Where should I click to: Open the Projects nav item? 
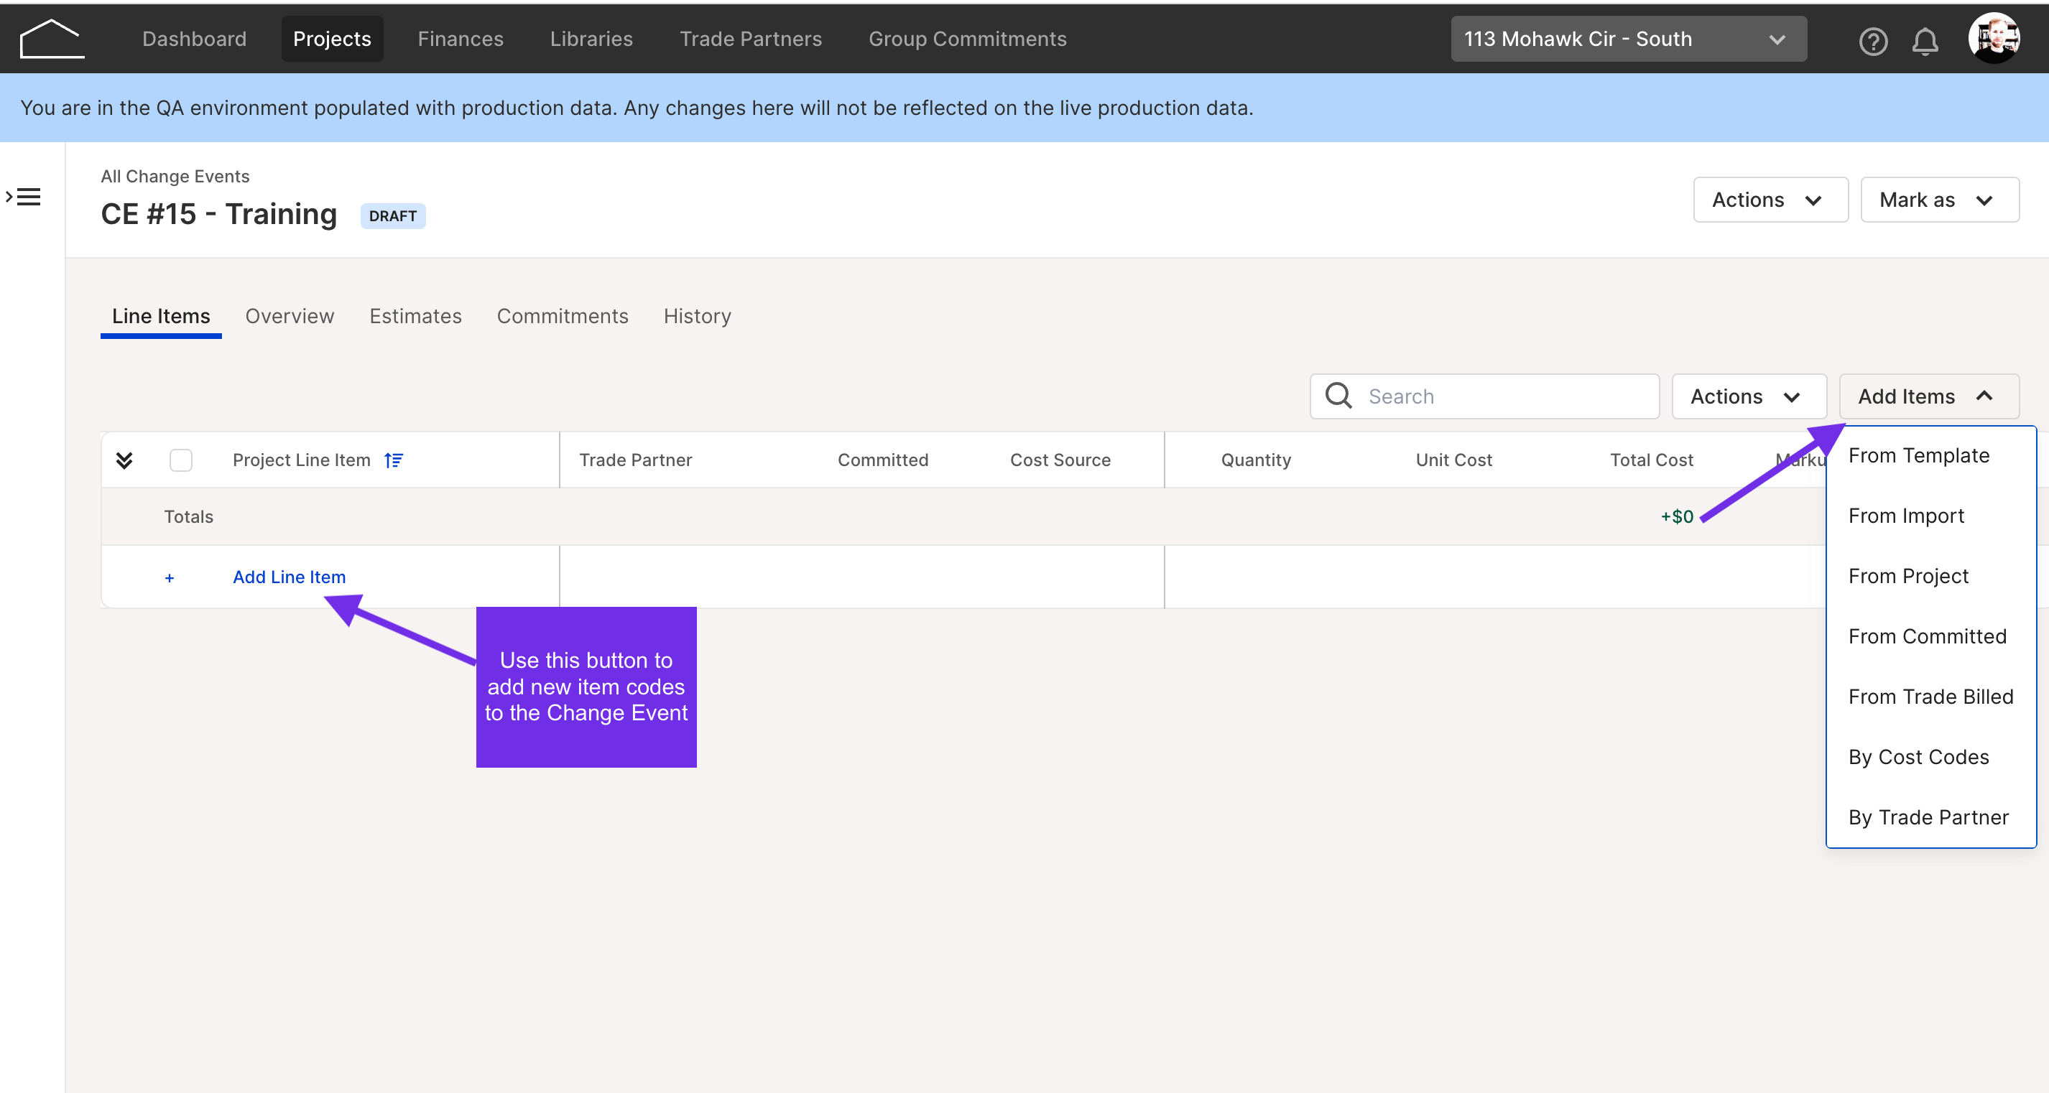click(x=332, y=39)
